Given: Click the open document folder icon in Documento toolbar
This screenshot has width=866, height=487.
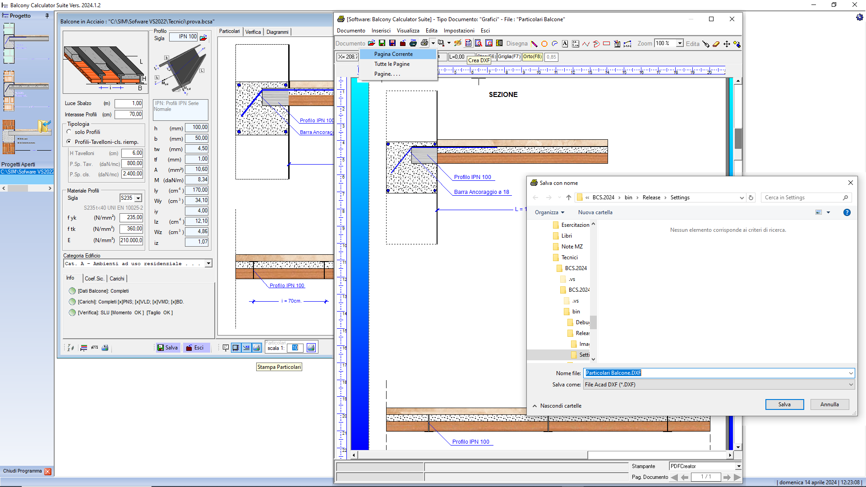Looking at the screenshot, I should click(372, 43).
